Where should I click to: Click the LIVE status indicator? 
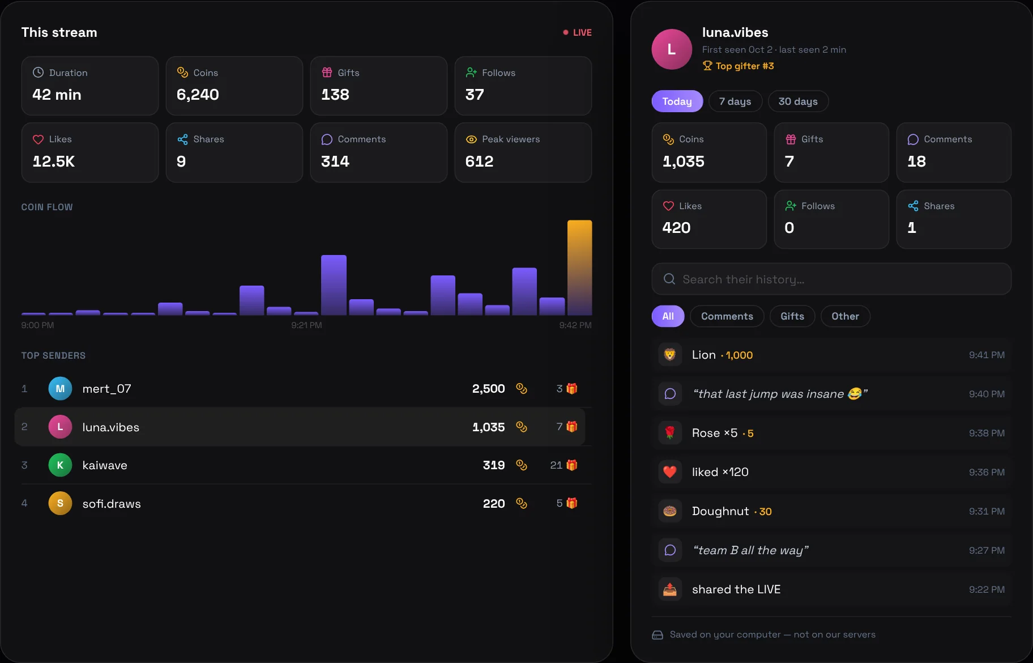click(577, 33)
